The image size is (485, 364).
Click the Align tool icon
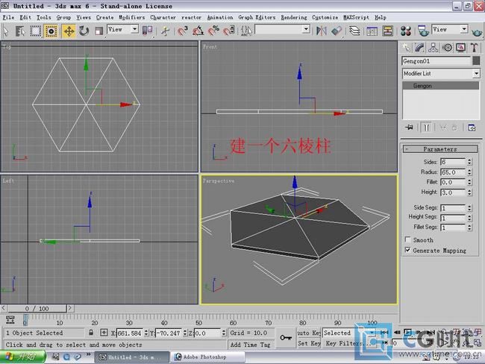click(337, 31)
